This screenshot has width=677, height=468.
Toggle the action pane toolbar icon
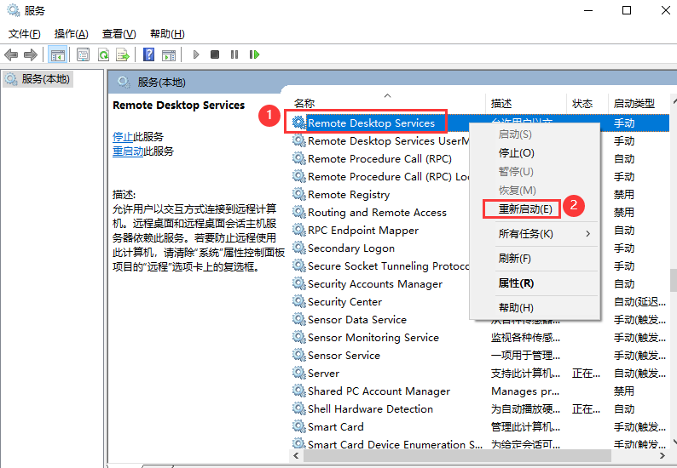tap(169, 54)
